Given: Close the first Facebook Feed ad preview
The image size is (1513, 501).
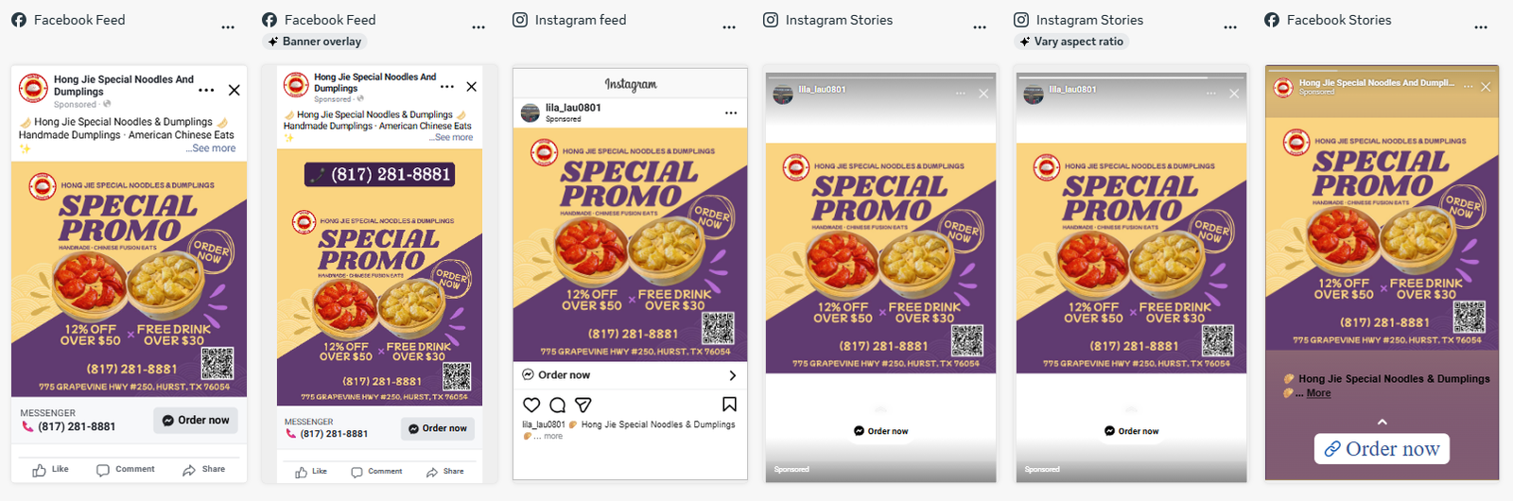Looking at the screenshot, I should [x=235, y=90].
